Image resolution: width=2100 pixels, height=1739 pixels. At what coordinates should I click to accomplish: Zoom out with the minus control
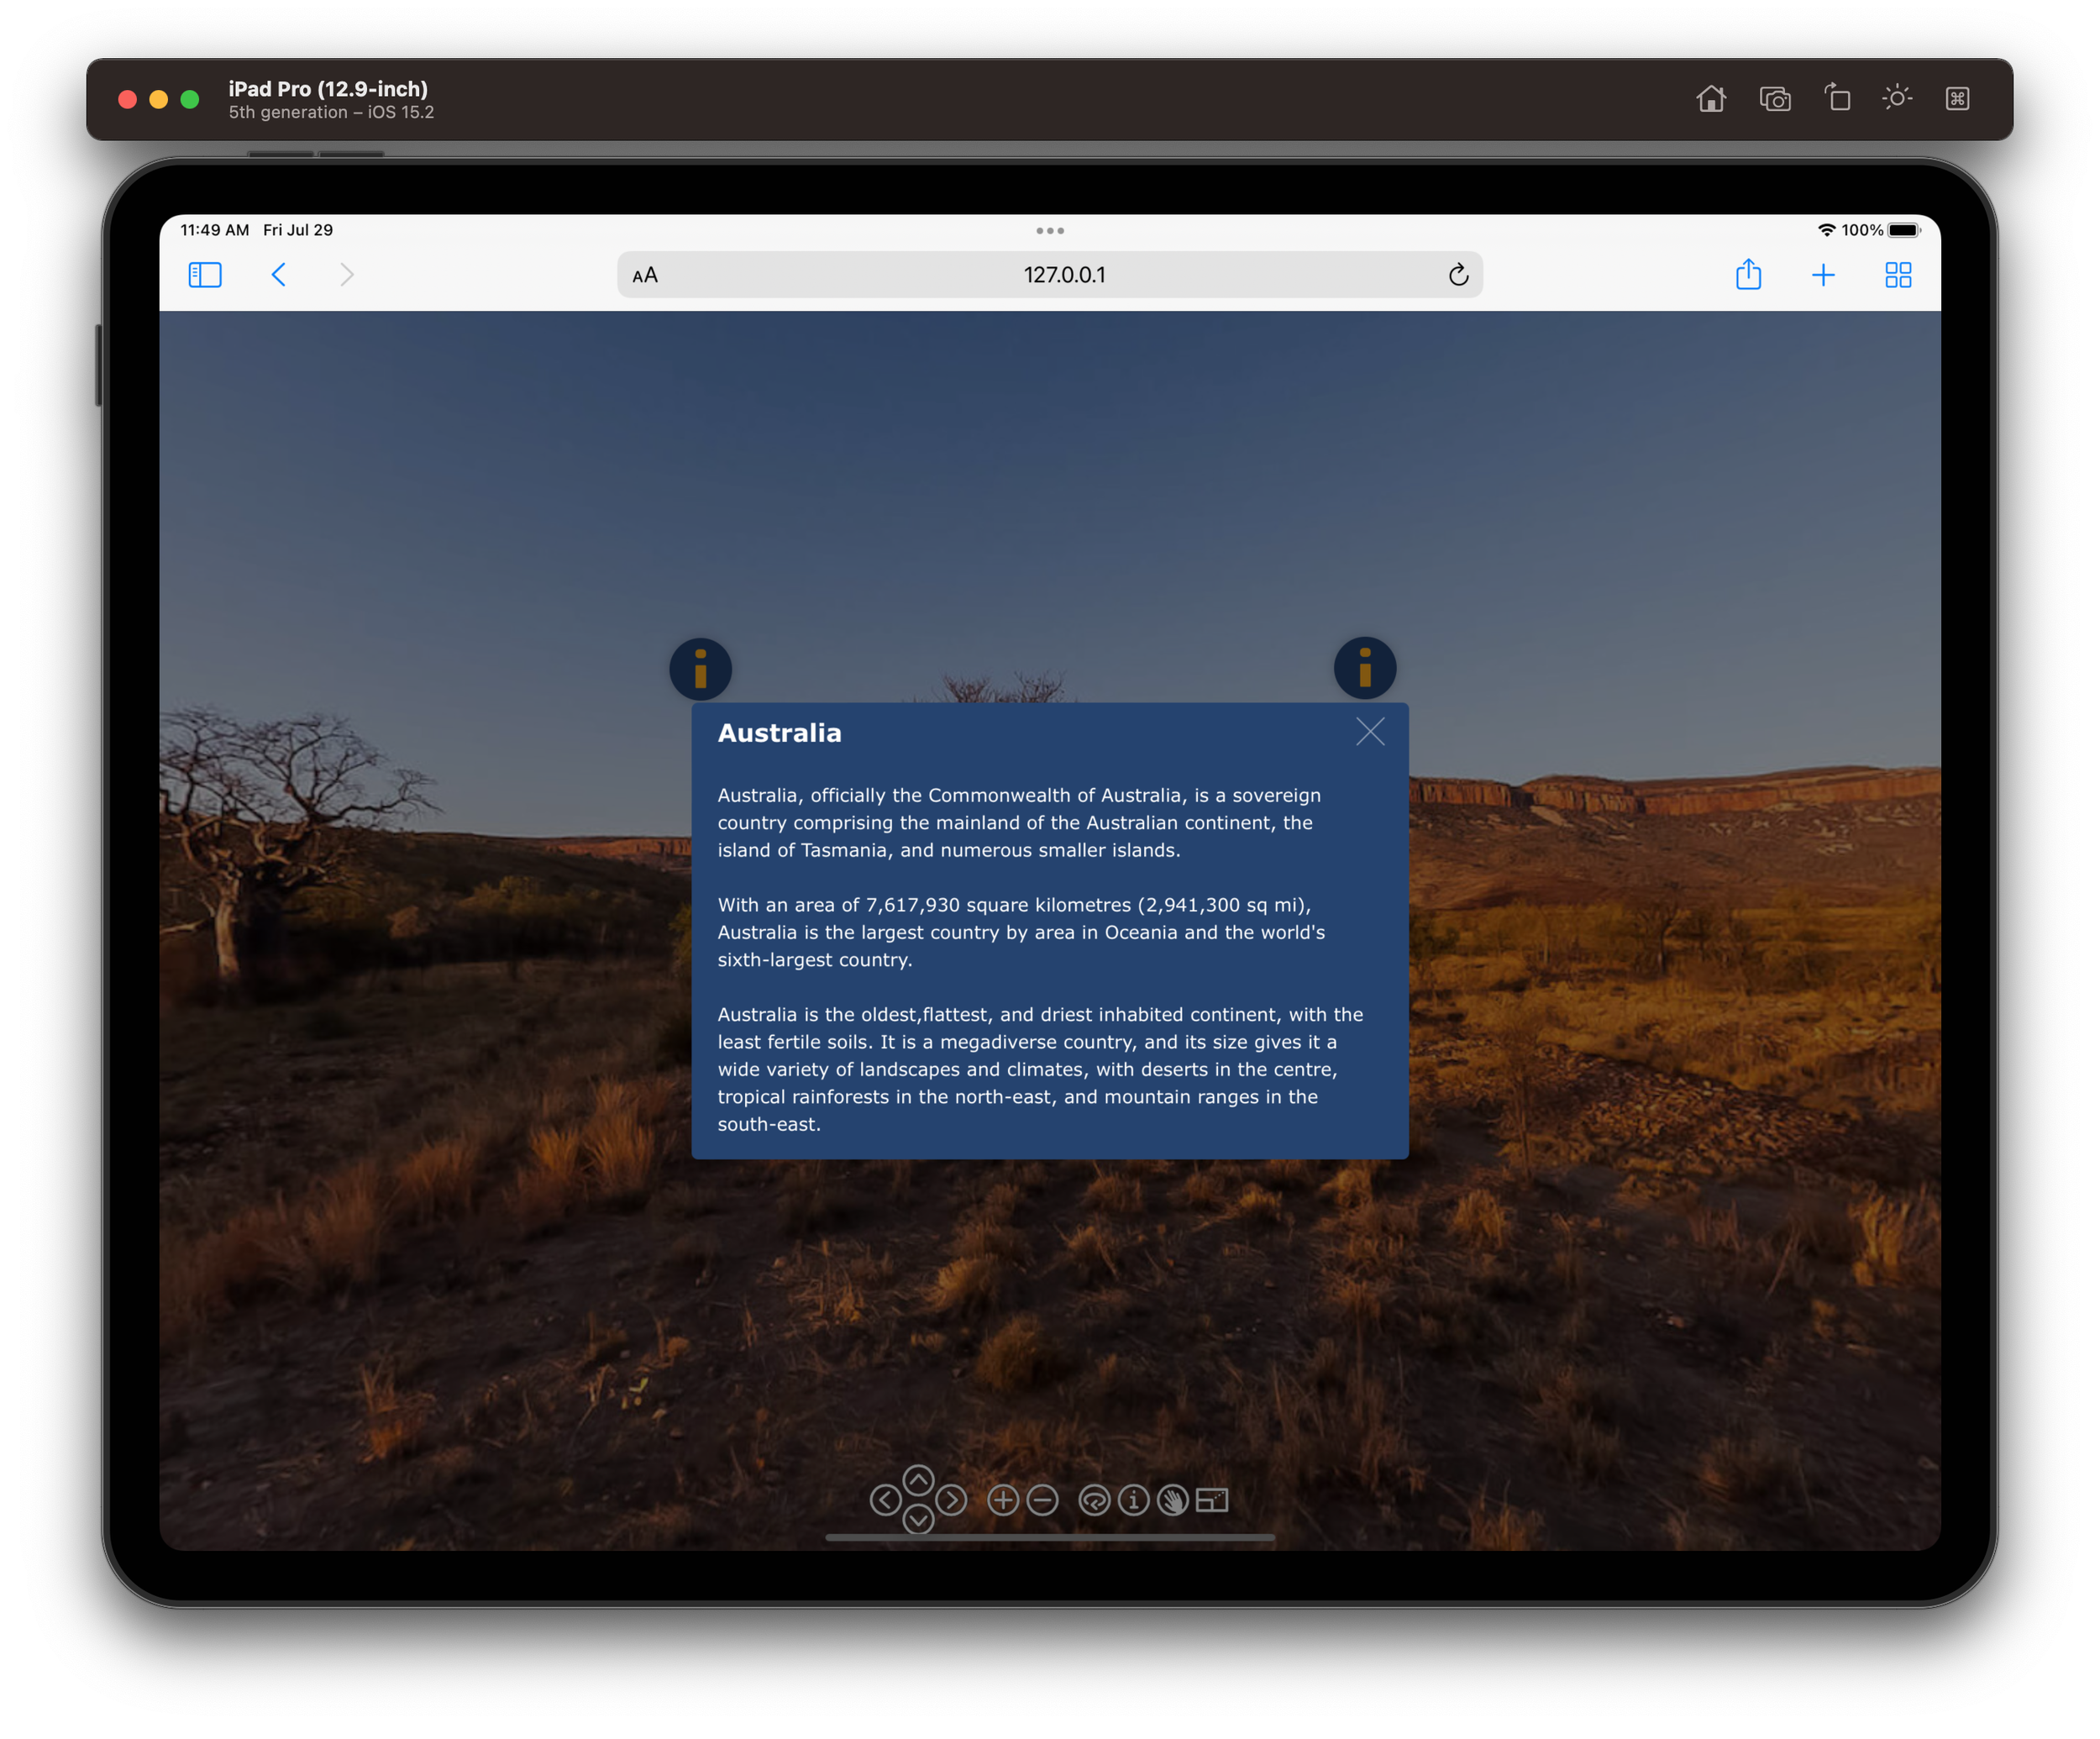point(1042,1500)
